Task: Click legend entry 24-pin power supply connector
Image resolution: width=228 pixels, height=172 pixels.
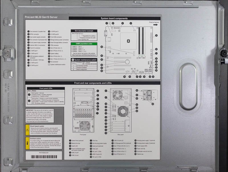Action: coord(37,42)
